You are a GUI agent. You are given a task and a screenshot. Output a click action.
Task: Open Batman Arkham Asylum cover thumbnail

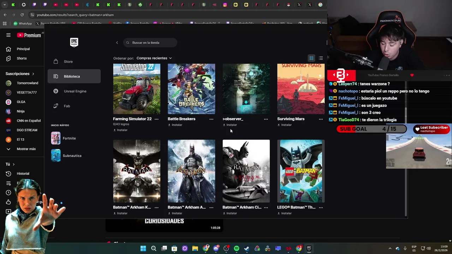pyautogui.click(x=191, y=171)
